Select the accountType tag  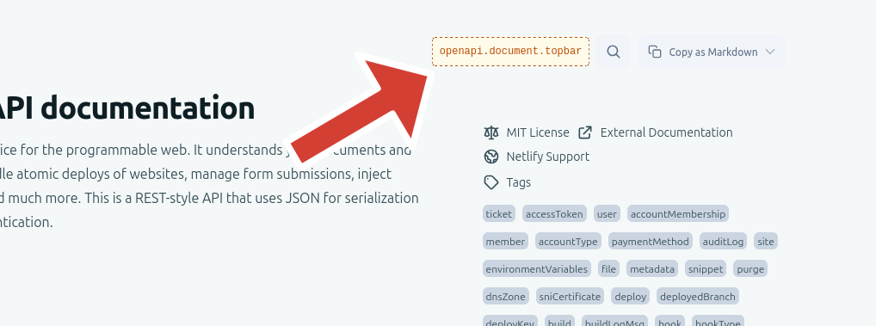[568, 241]
